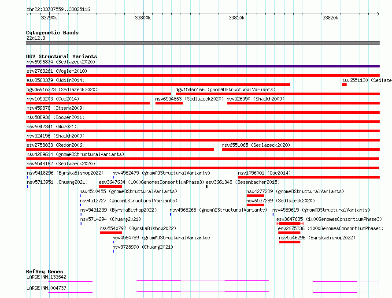Screen dimensions: 392x298
Task: Select the esv3647634 red bar
Action: click(x=111, y=186)
